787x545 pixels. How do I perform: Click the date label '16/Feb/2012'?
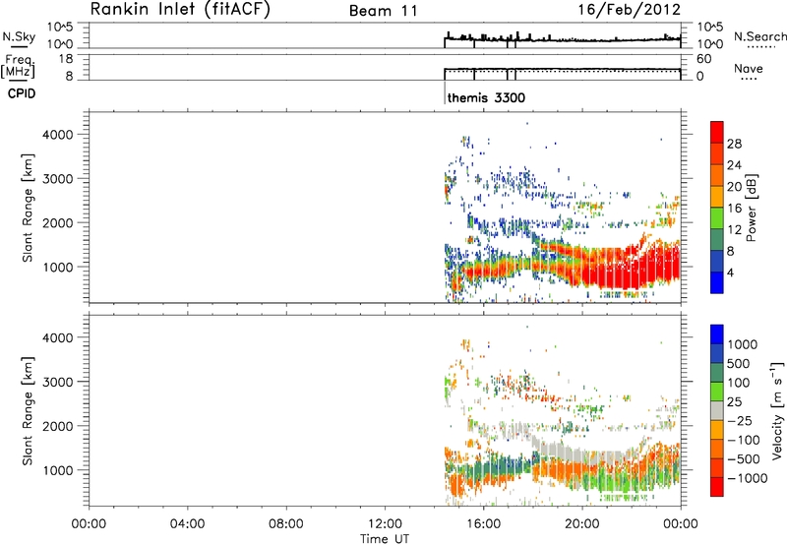[629, 9]
